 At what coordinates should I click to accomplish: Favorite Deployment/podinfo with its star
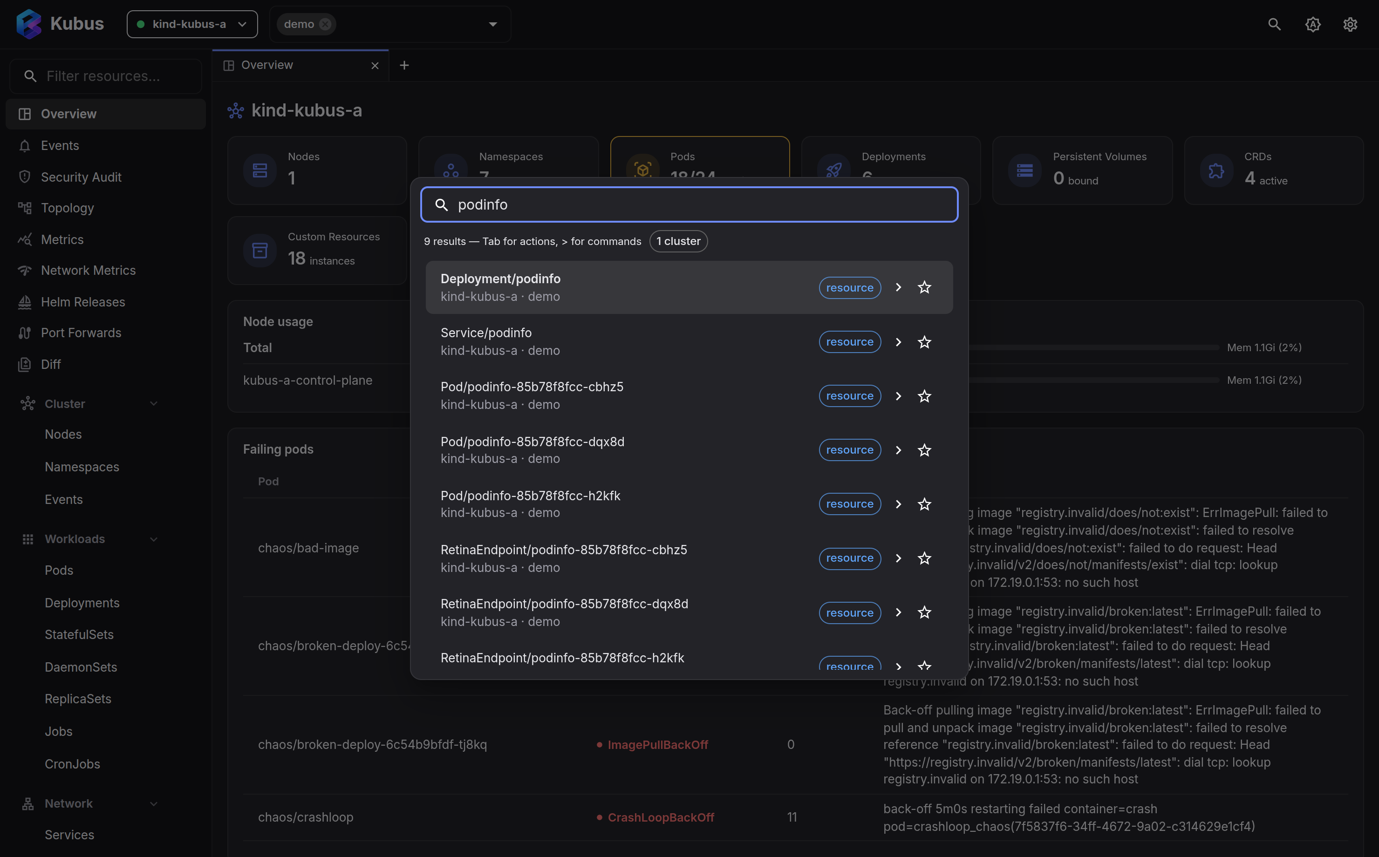(924, 287)
